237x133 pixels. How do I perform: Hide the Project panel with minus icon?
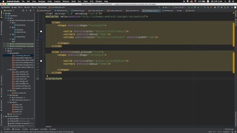34,11
